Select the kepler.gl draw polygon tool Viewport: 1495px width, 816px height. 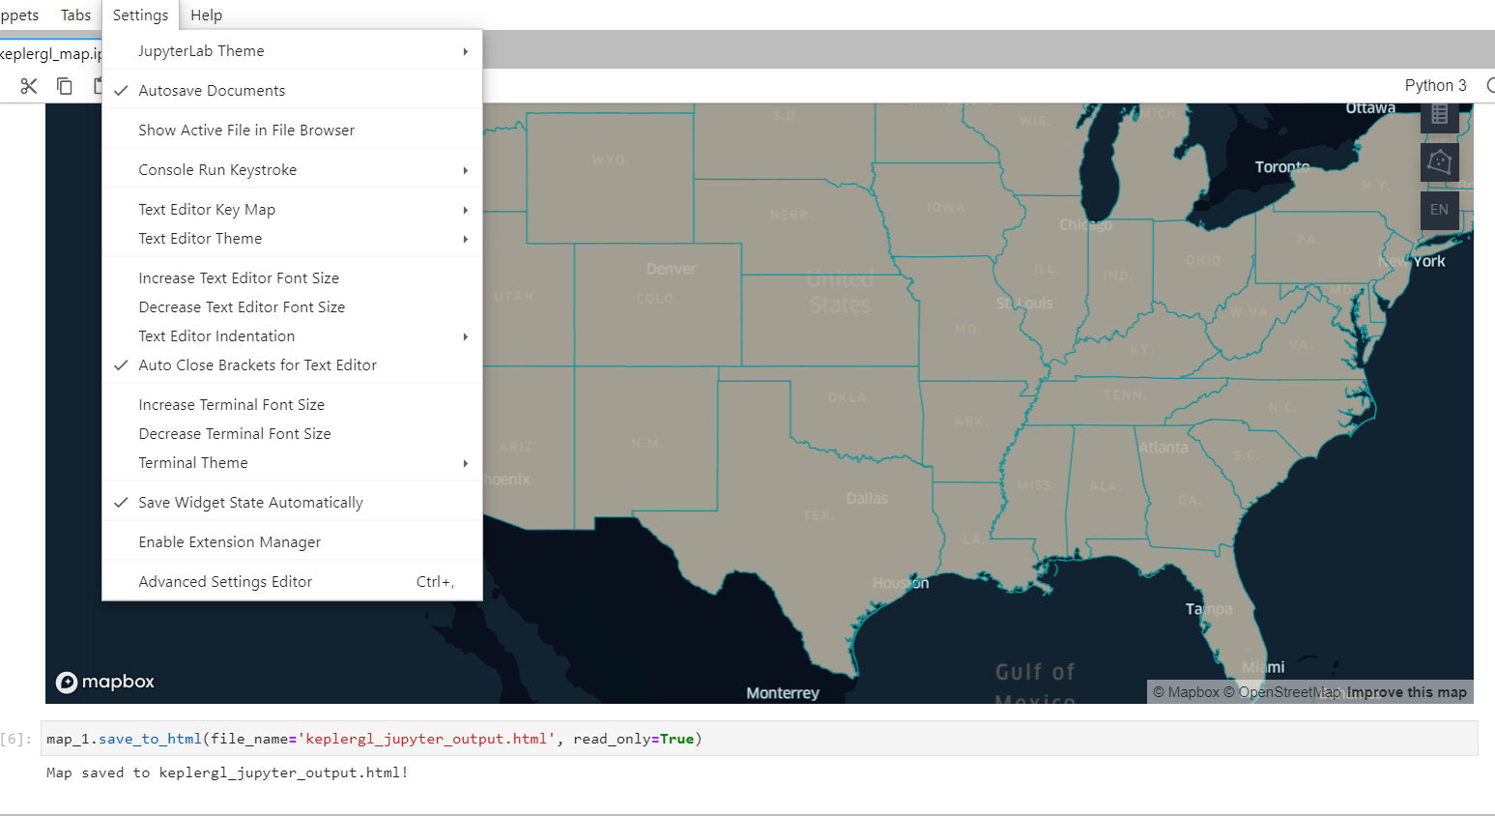[x=1439, y=161]
